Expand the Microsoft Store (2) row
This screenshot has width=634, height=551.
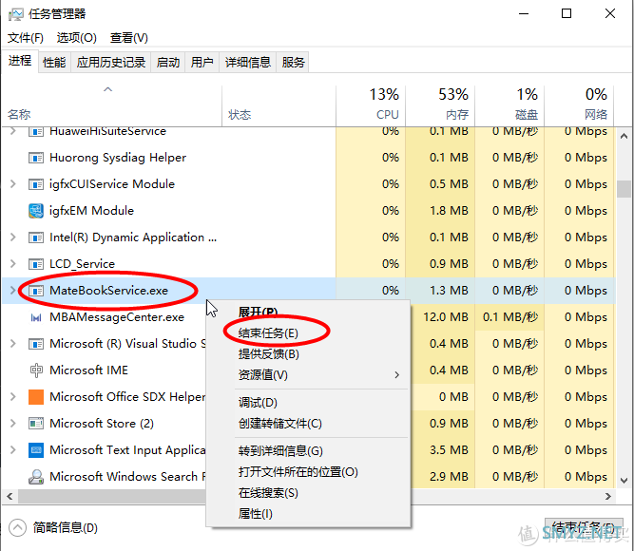[x=13, y=424]
